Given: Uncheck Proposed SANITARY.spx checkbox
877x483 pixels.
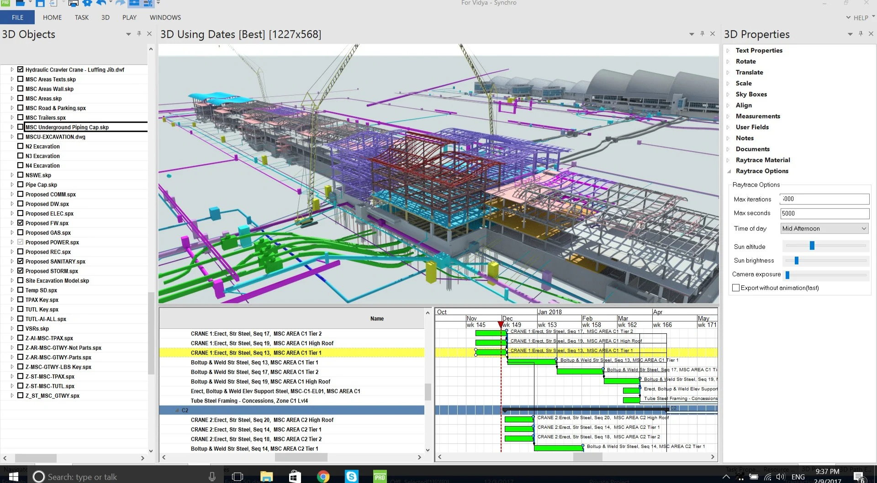Looking at the screenshot, I should (20, 261).
